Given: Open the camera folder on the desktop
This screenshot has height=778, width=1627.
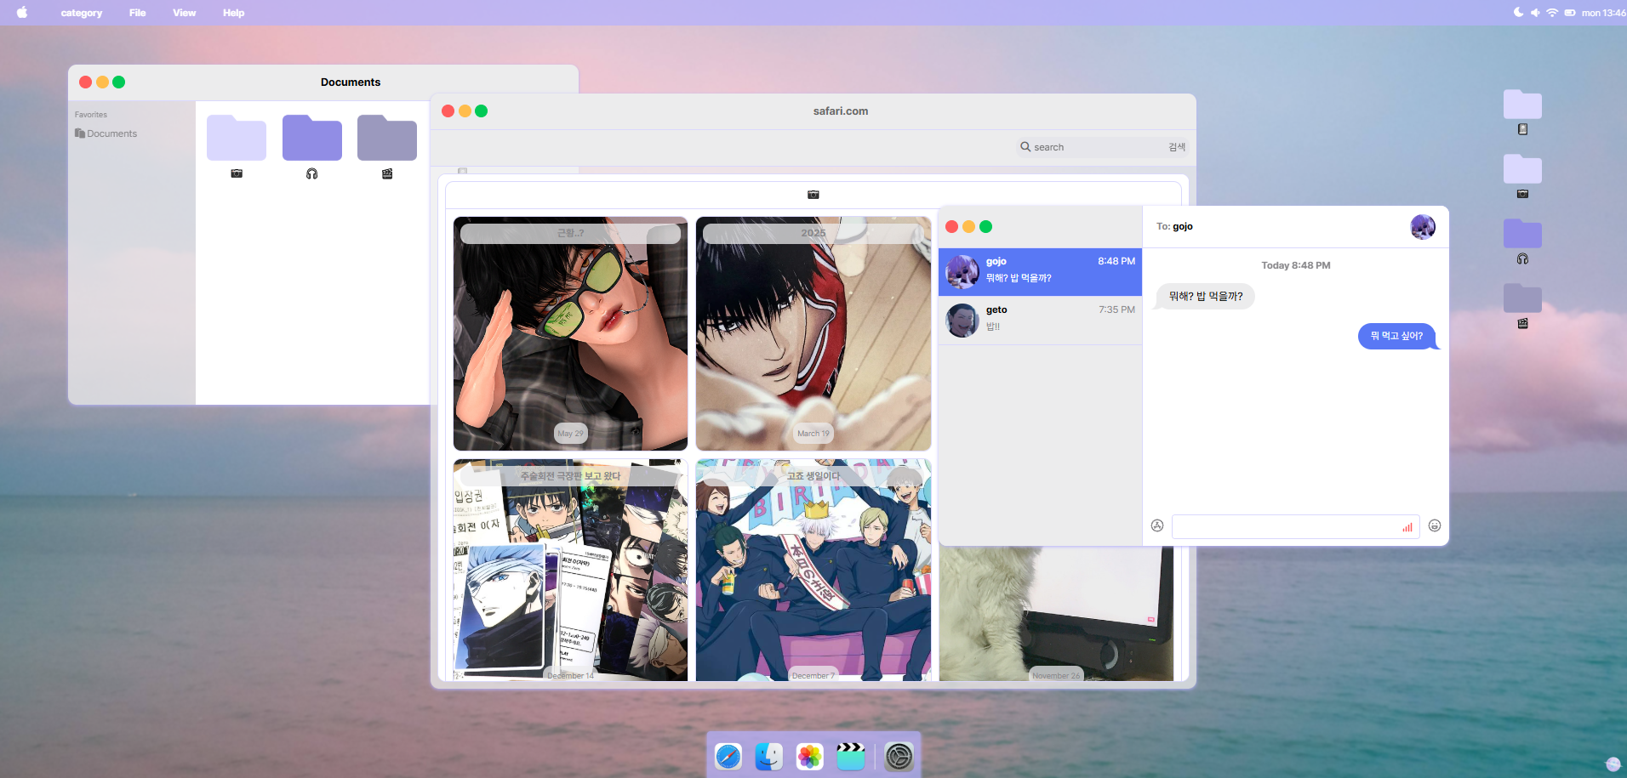Looking at the screenshot, I should coord(1522,169).
